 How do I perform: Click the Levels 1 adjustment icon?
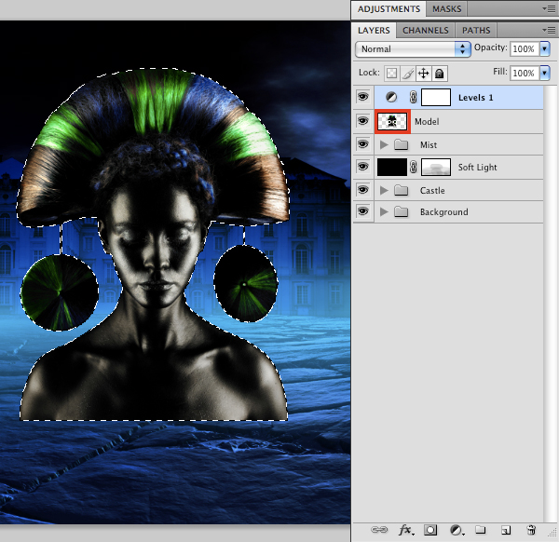[391, 97]
